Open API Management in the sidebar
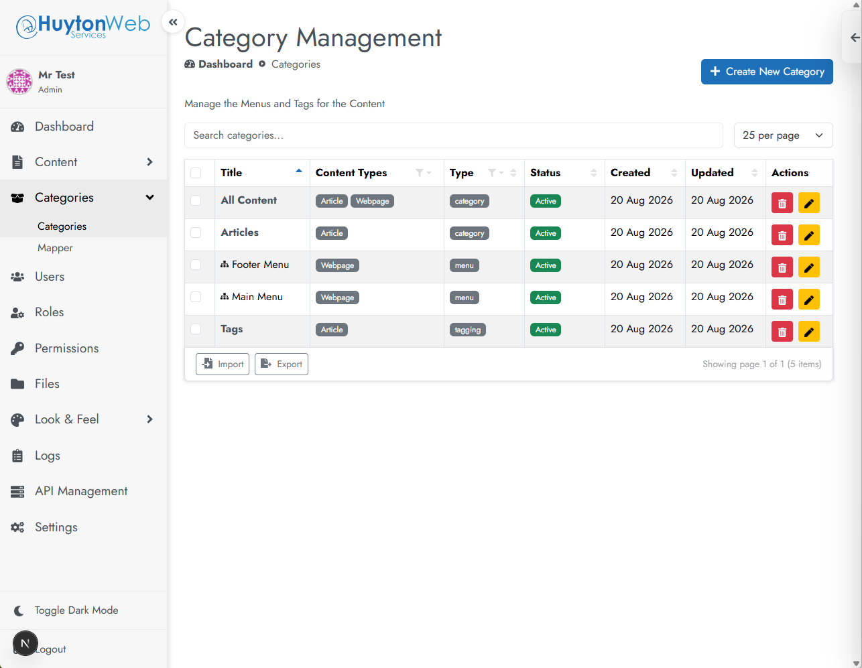The image size is (862, 668). coord(84,491)
